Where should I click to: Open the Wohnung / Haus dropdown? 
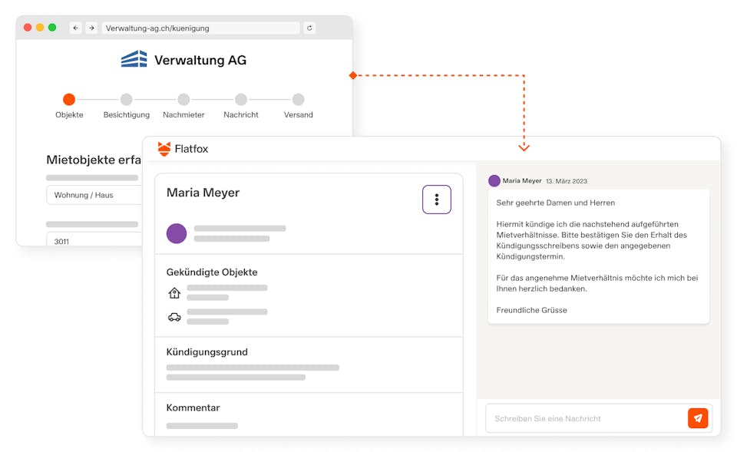94,195
